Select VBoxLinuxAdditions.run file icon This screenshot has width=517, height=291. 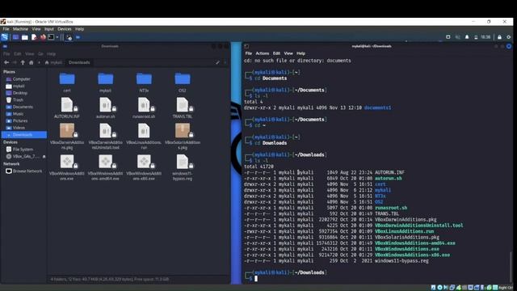pos(144,131)
